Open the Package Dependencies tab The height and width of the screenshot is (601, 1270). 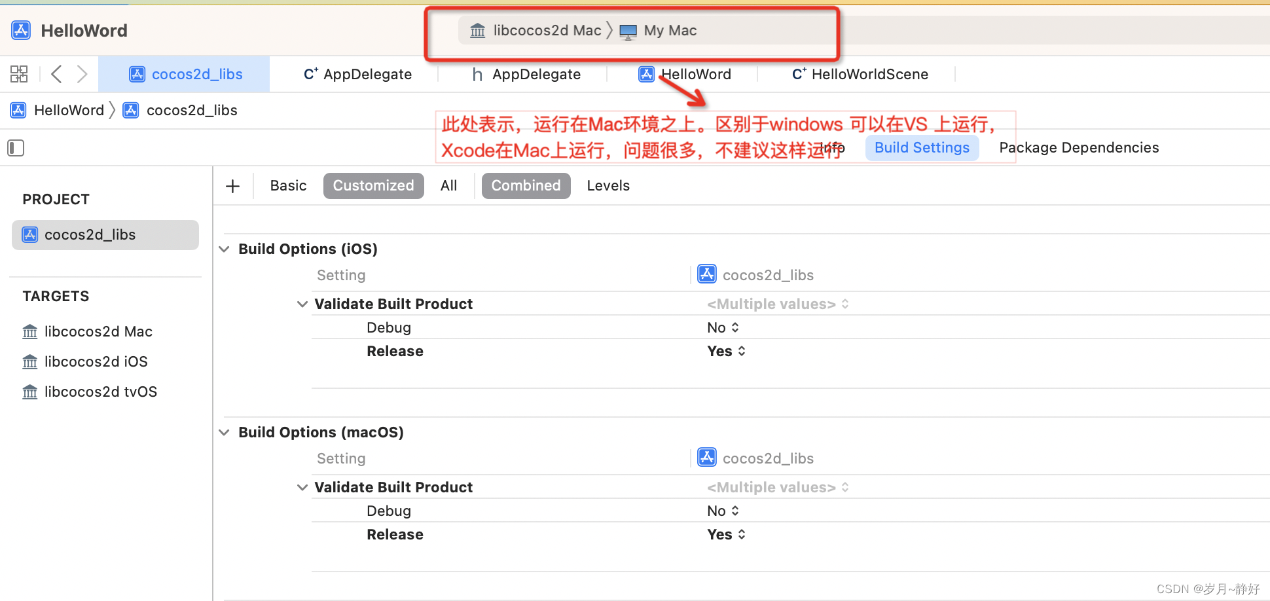pos(1079,147)
